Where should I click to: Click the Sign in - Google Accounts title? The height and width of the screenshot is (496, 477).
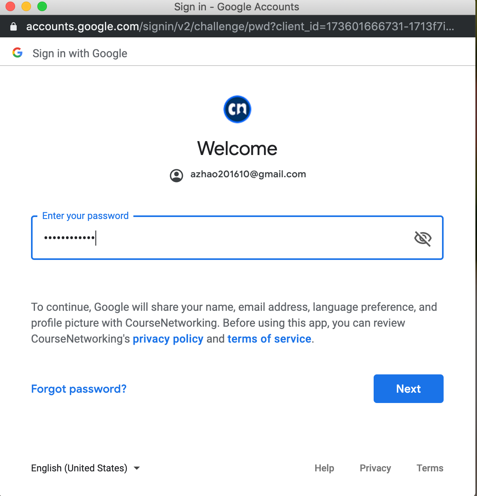click(x=237, y=7)
